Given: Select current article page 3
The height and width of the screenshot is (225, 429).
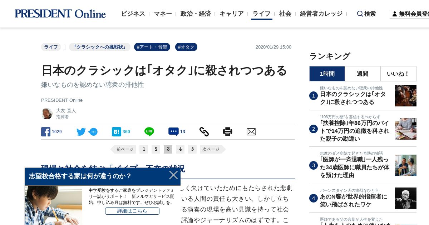Looking at the screenshot, I should click(x=168, y=149).
